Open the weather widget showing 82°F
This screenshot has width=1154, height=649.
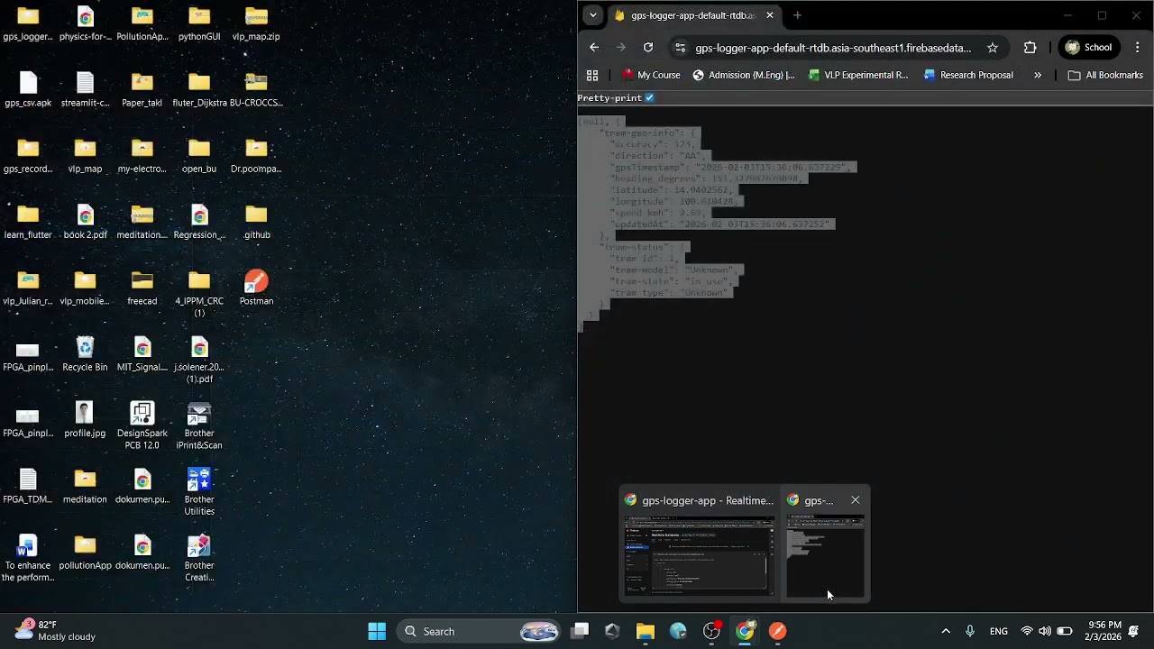click(54, 631)
